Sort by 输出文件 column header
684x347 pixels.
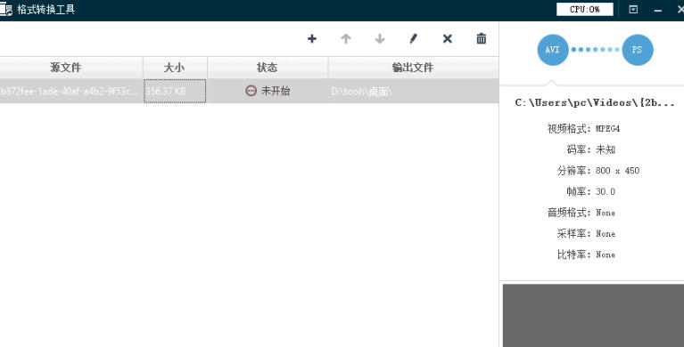[x=413, y=68]
